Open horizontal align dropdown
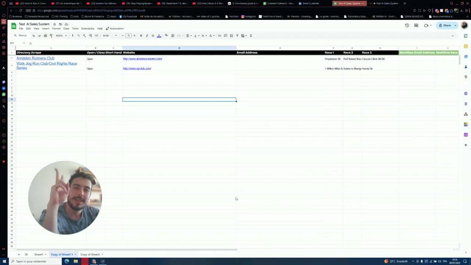 189,36
